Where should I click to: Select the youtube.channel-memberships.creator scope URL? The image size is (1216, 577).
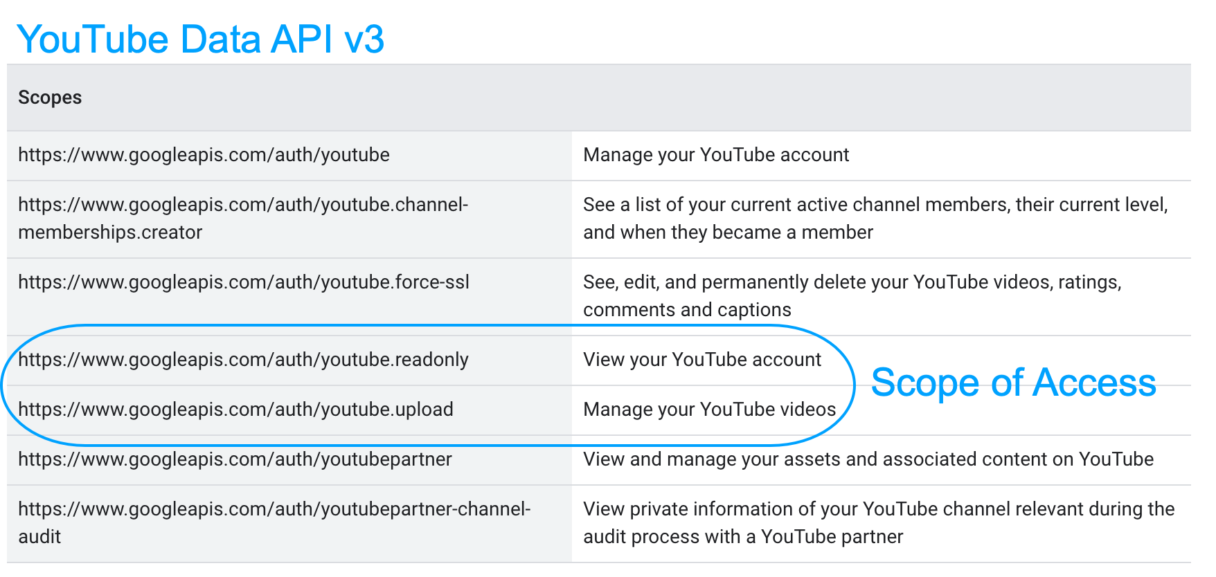[x=243, y=219]
